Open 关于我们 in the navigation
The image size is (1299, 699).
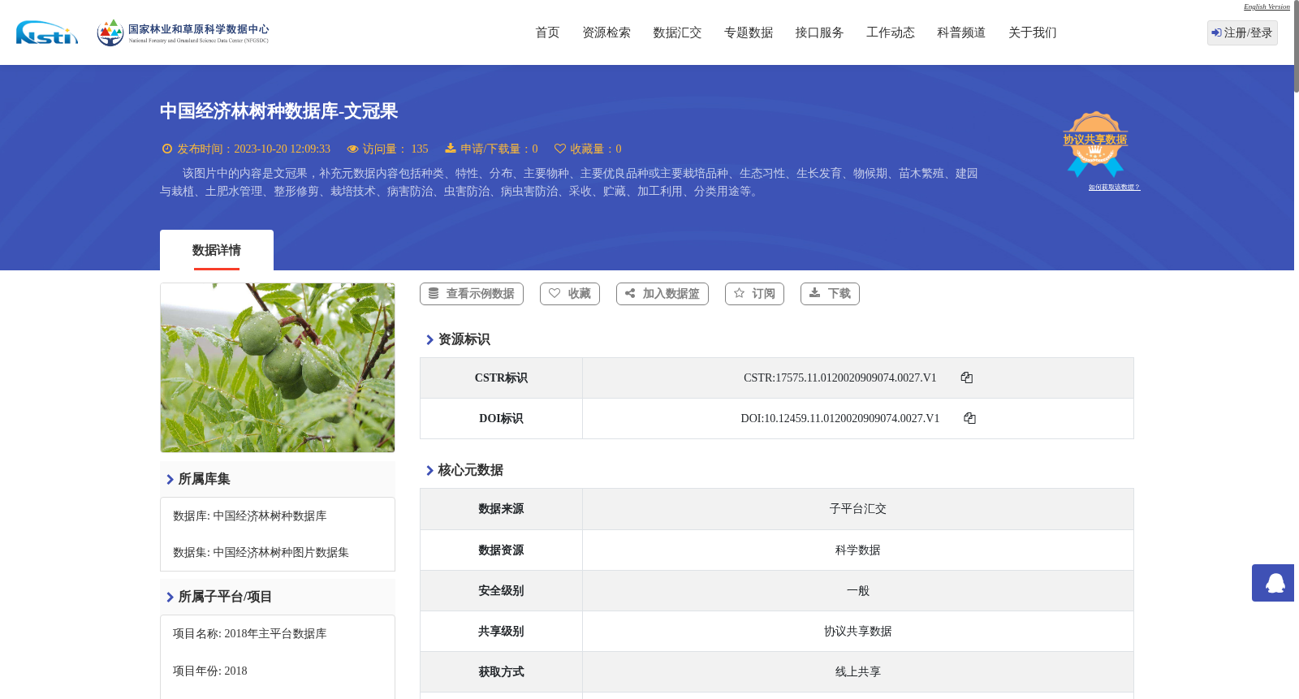pyautogui.click(x=1033, y=32)
